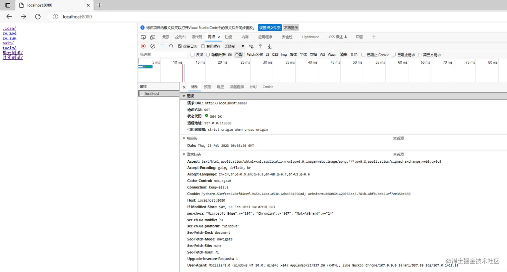Check 隐藏数据 URL checkbox

pyautogui.click(x=208, y=55)
